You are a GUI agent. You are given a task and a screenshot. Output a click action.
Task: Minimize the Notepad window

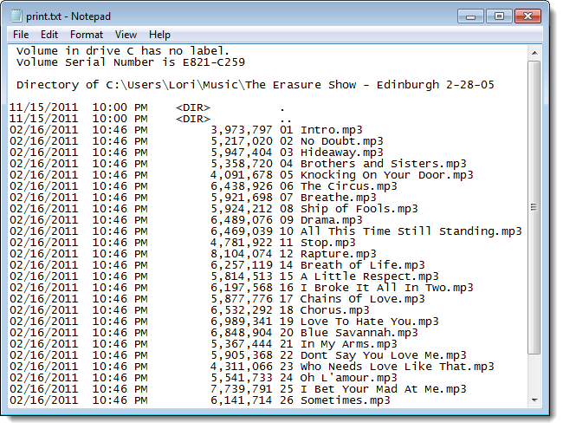click(470, 16)
